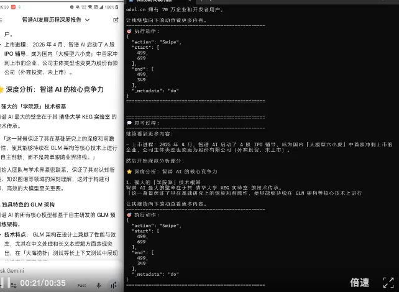Click the lower "action": "Swipe" line in PowerShell
This screenshot has width=399, height=292.
[157, 226]
